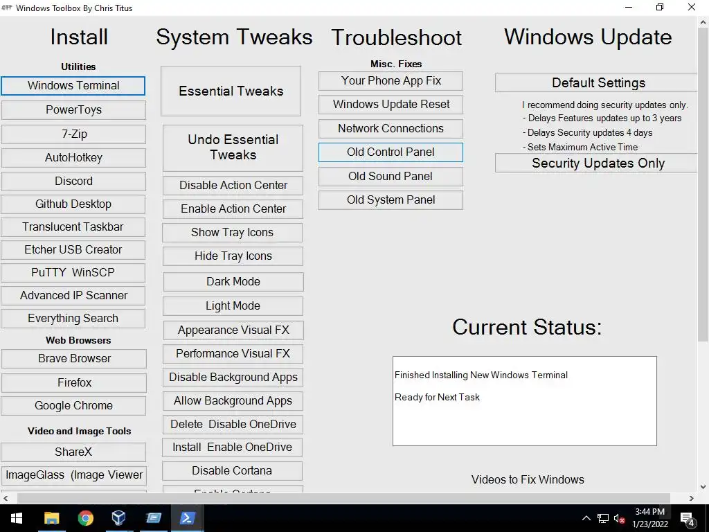
Task: Install ImageGlass Image Viewer
Action: pyautogui.click(x=73, y=475)
